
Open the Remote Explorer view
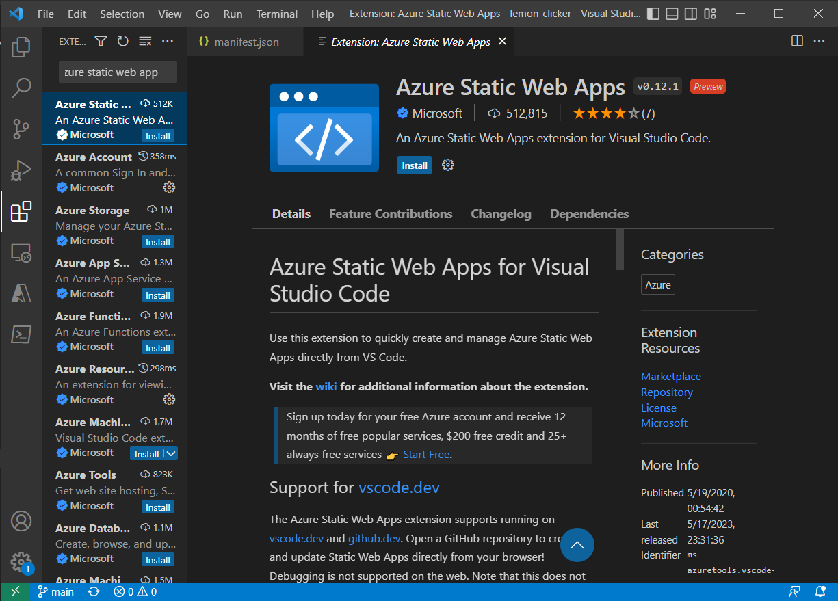(21, 252)
